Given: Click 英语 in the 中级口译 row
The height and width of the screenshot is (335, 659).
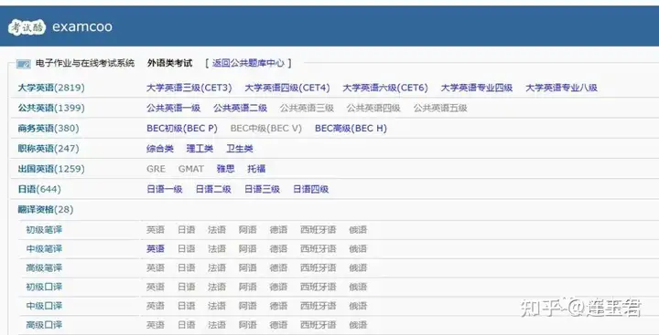Looking at the screenshot, I should coord(156,306).
